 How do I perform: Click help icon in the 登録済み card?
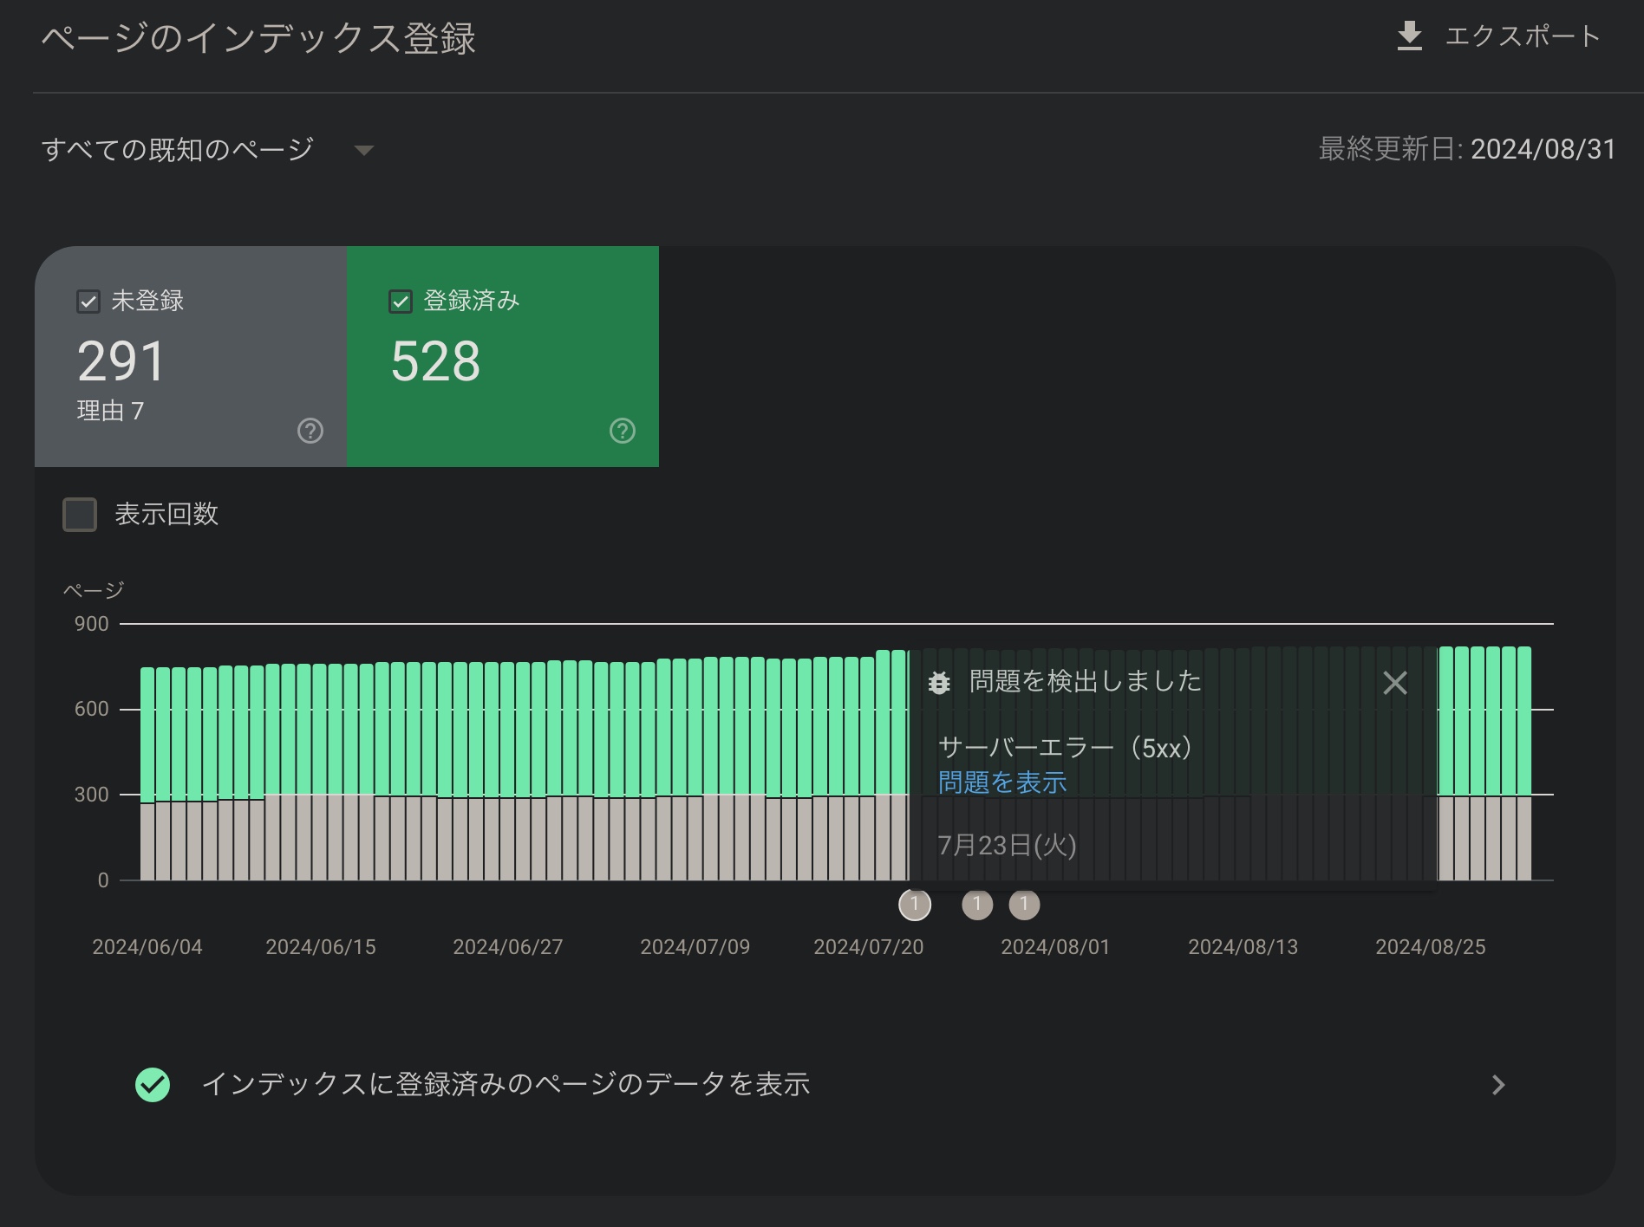tap(623, 431)
